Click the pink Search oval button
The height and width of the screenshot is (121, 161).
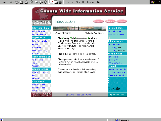coord(110,21)
